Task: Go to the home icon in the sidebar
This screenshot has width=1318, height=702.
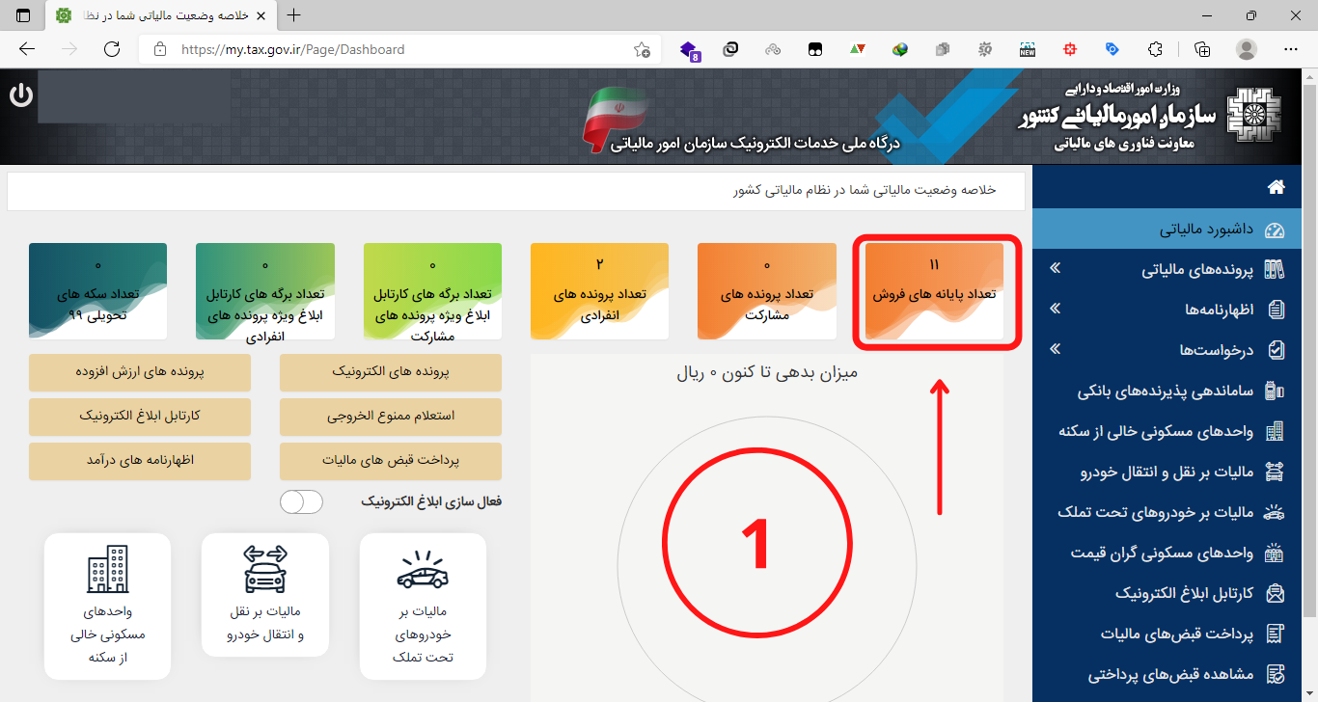Action: [x=1276, y=187]
